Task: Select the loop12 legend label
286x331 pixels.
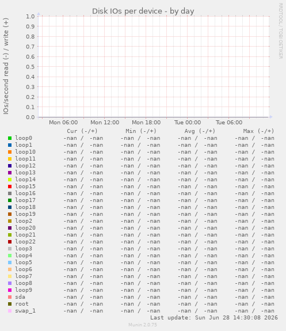Action: (x=25, y=166)
